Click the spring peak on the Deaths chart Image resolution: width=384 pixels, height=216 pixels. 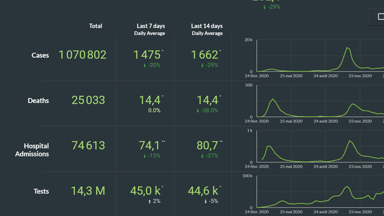coord(272,99)
